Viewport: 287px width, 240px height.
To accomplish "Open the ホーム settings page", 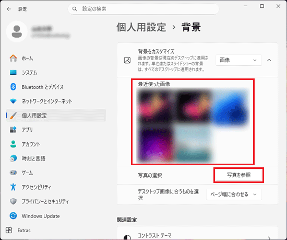I will [x=56, y=58].
